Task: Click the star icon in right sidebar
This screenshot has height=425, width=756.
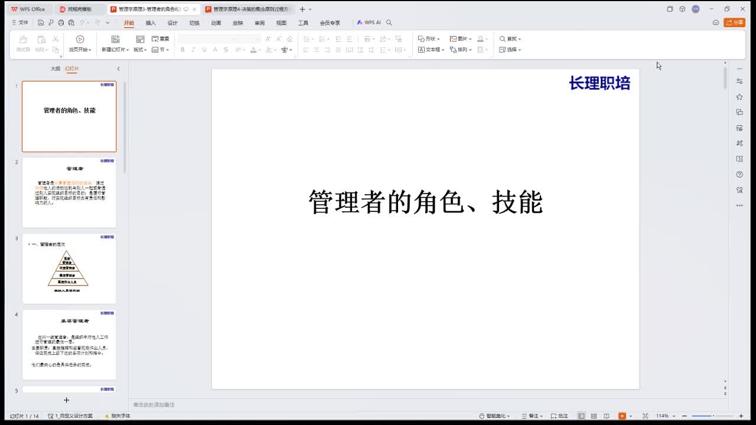Action: coord(739,97)
